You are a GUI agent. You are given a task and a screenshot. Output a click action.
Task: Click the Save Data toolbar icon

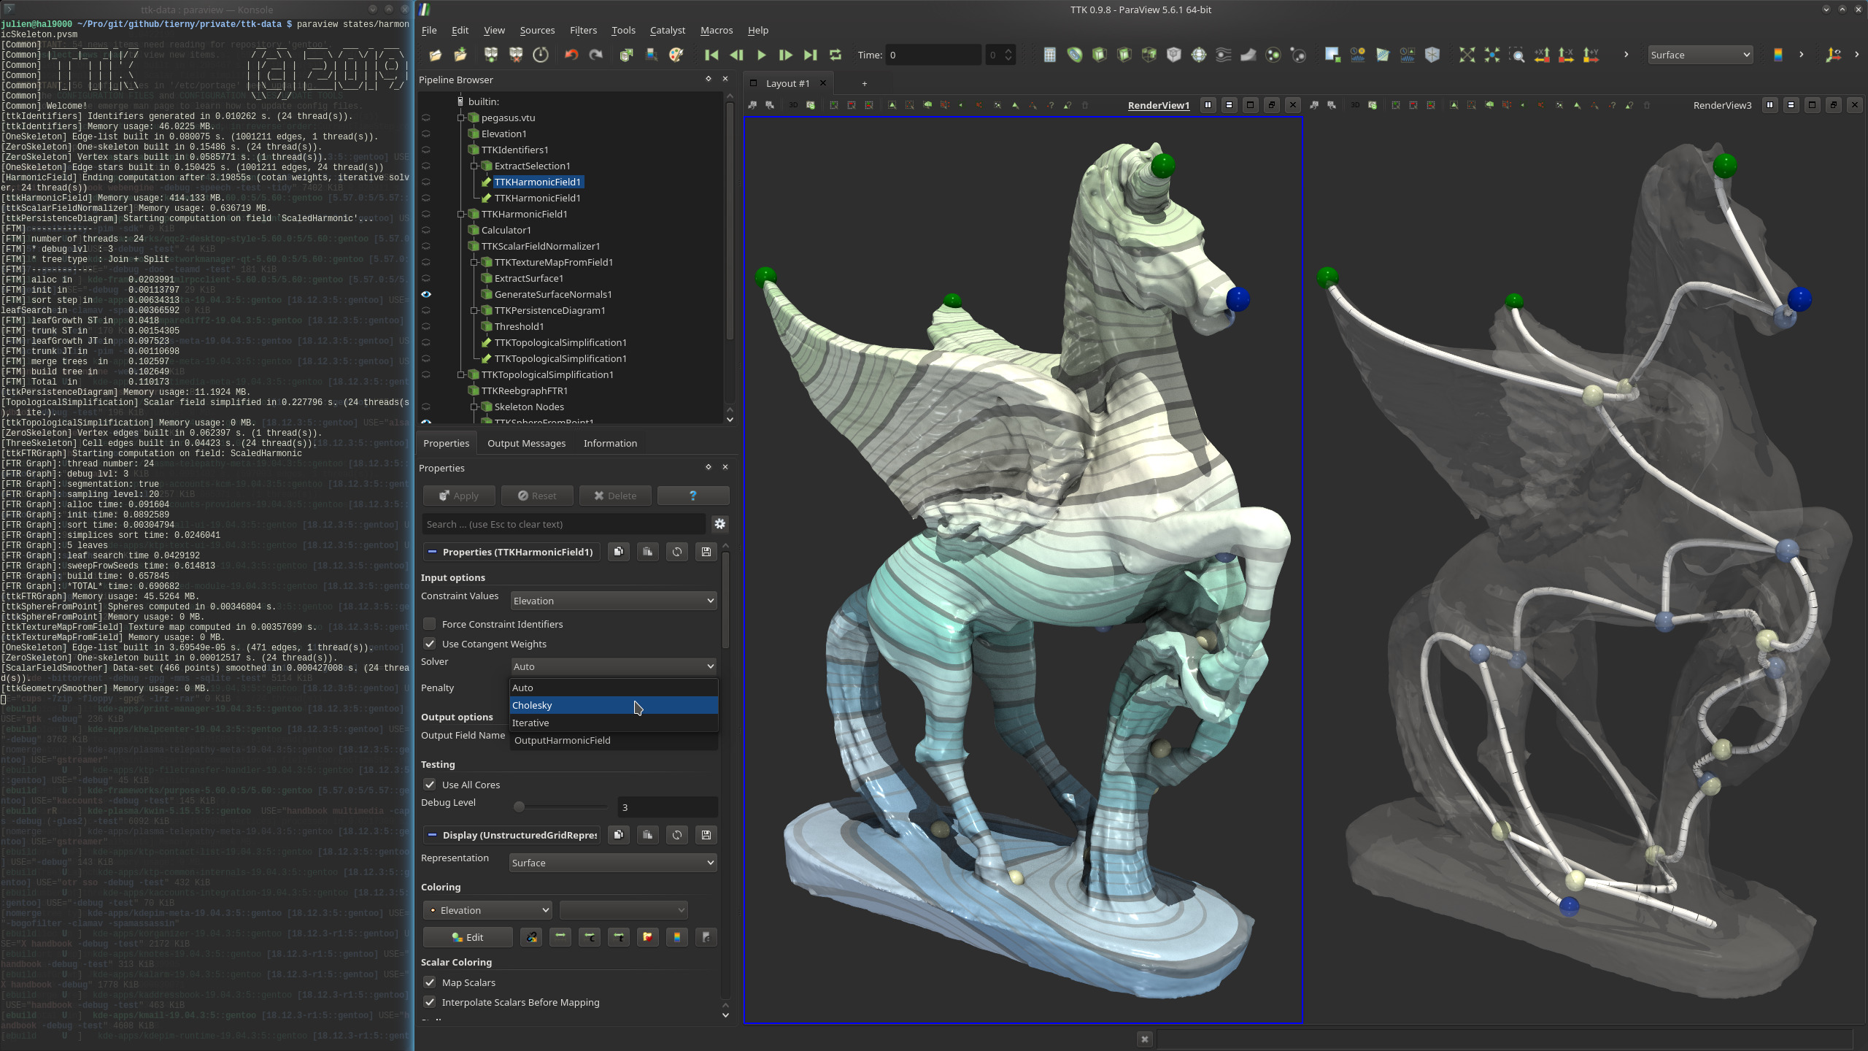(x=460, y=55)
